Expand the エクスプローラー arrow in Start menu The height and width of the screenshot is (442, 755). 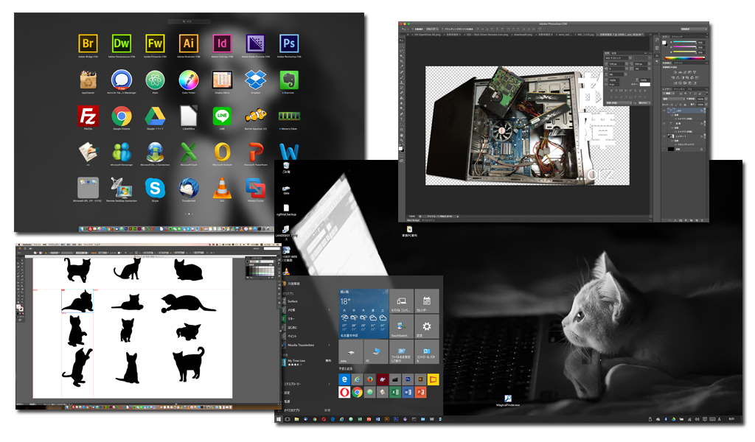(329, 385)
